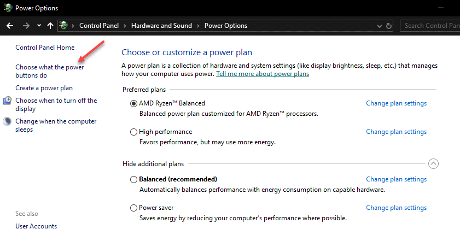The width and height of the screenshot is (460, 235).
Task: Select Balanced (recommended) power plan
Action: click(134, 179)
